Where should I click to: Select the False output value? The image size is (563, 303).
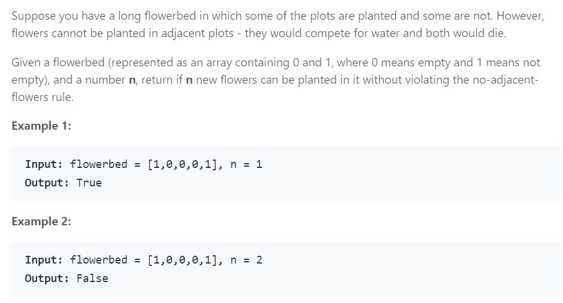[x=92, y=278]
